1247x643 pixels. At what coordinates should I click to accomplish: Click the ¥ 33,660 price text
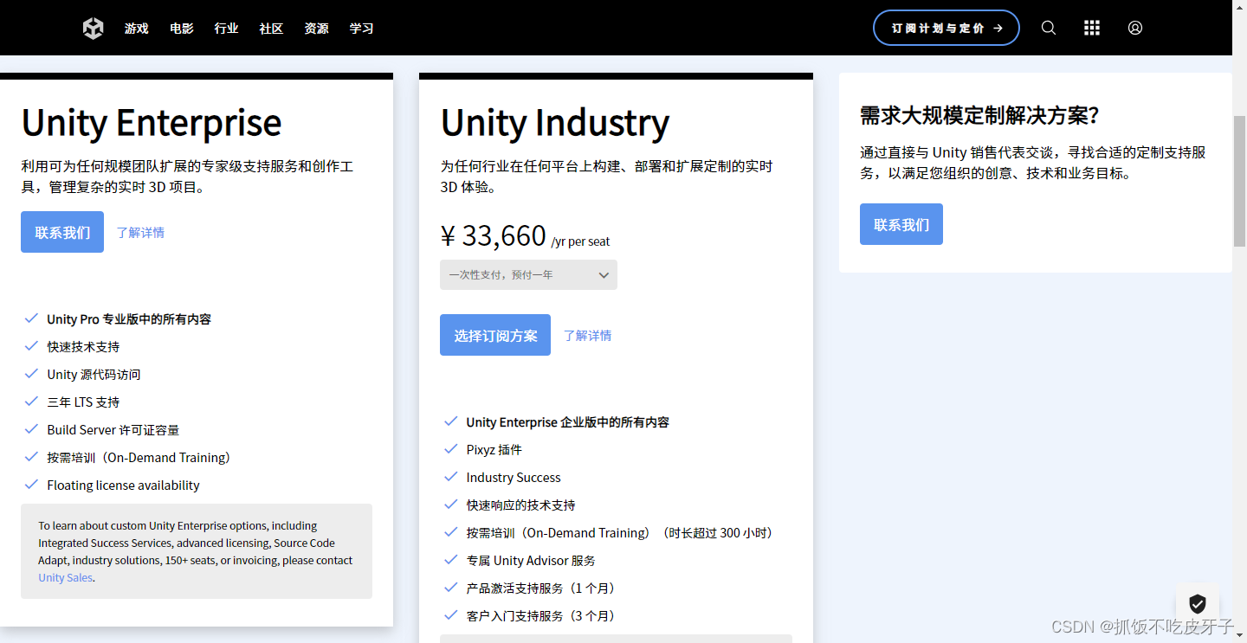coord(494,235)
